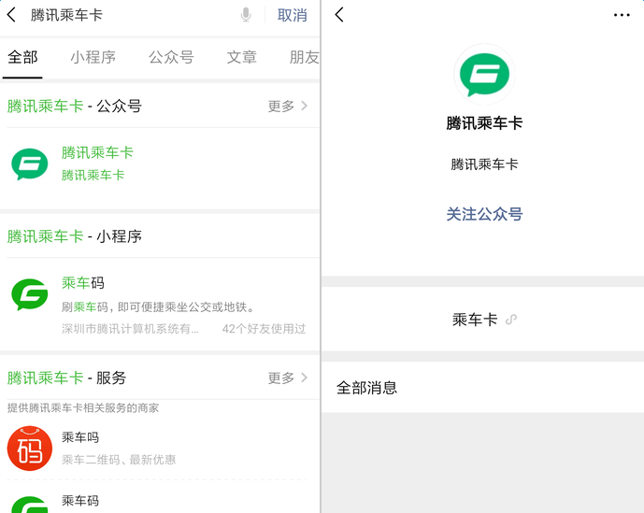Viewport: 644px width, 513px height.
Task: Switch to the 全部 tab
Action: click(22, 57)
